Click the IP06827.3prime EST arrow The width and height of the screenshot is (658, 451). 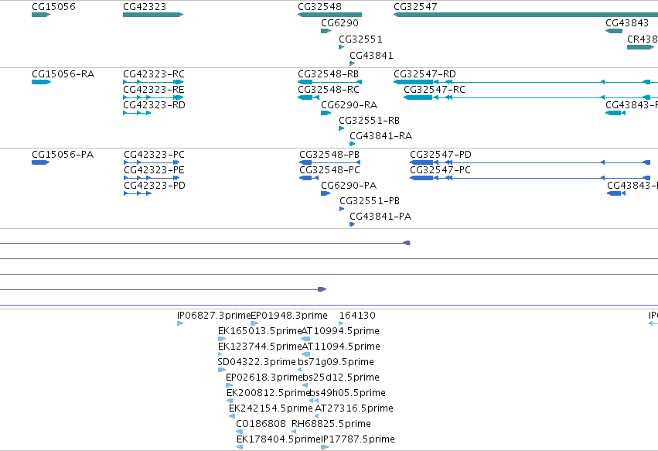coord(180,323)
